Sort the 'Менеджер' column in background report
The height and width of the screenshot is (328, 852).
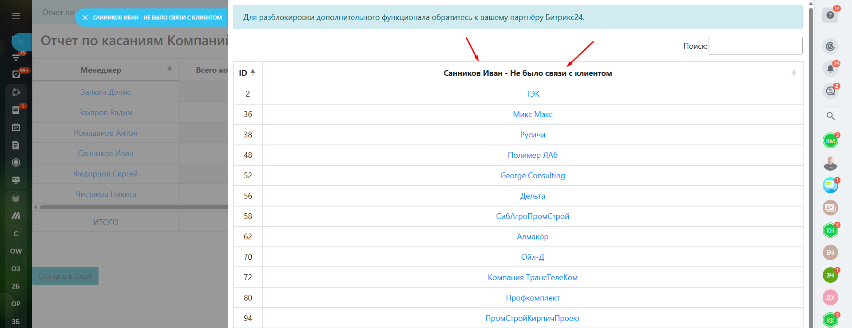pyautogui.click(x=106, y=70)
